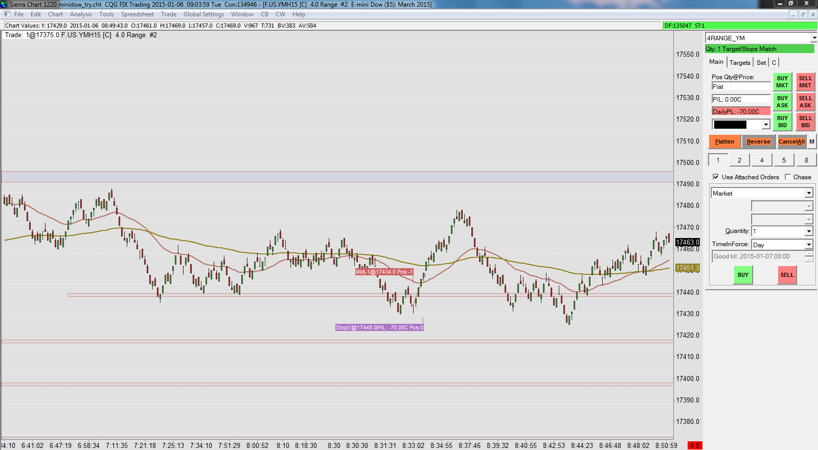The width and height of the screenshot is (818, 450).
Task: Switch to the Set tab
Action: tap(761, 62)
